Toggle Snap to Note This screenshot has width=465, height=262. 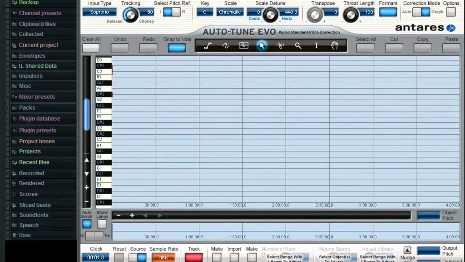click(177, 48)
